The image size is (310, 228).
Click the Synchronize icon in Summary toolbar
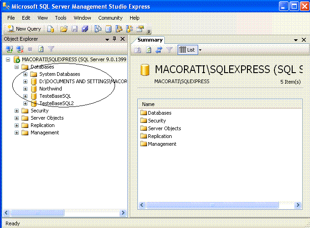coord(159,50)
